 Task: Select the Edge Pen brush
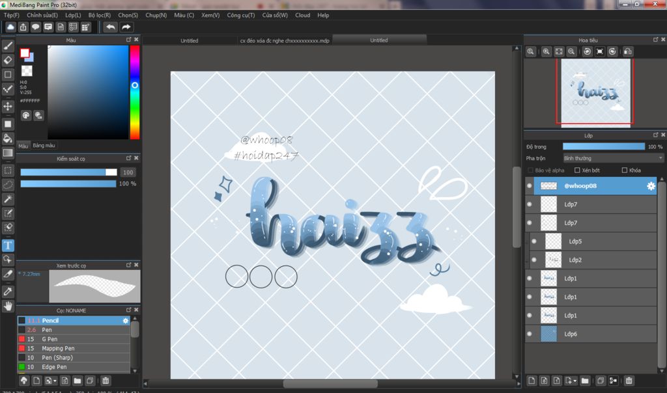(x=74, y=367)
